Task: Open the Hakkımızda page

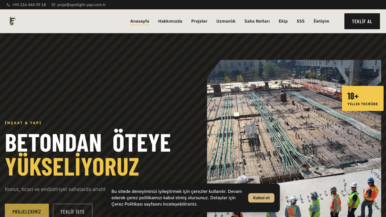Action: click(x=170, y=21)
